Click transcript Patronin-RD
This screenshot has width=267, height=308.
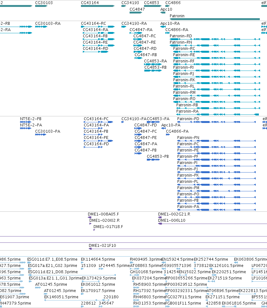pos(181,36)
